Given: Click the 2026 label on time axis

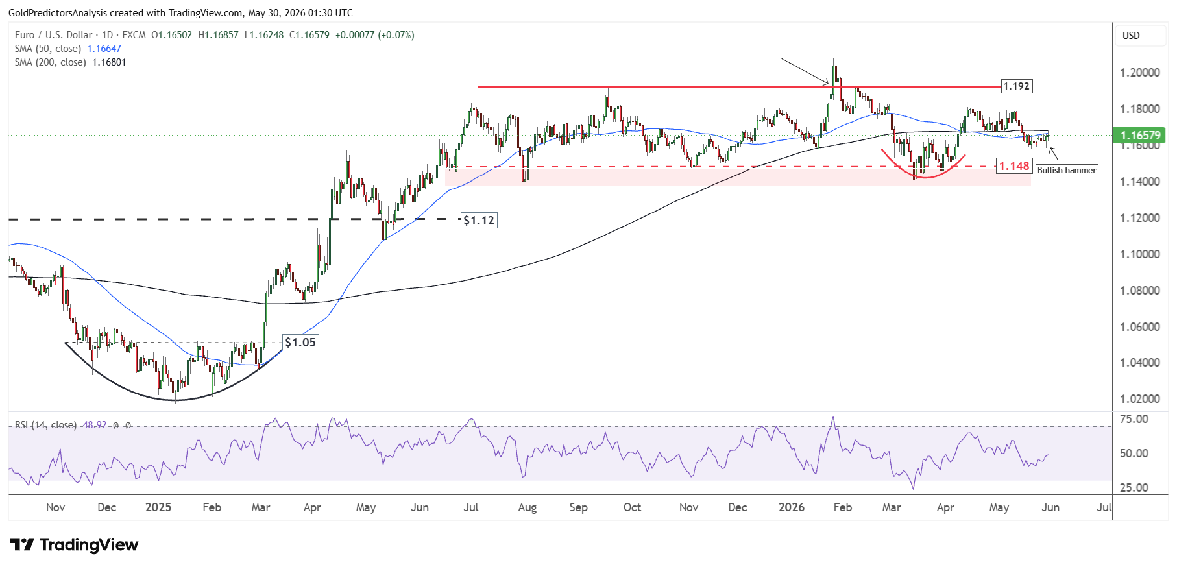Looking at the screenshot, I should point(792,507).
